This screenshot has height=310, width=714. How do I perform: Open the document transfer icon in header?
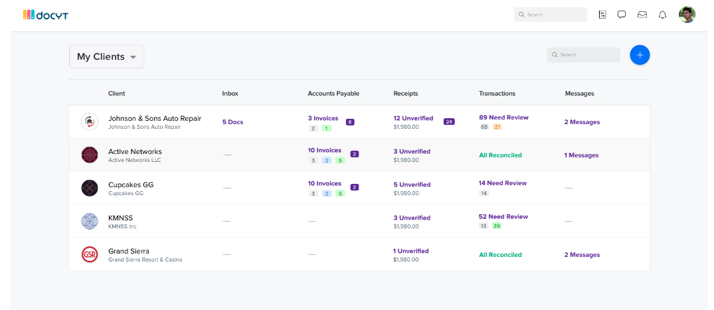pos(602,15)
